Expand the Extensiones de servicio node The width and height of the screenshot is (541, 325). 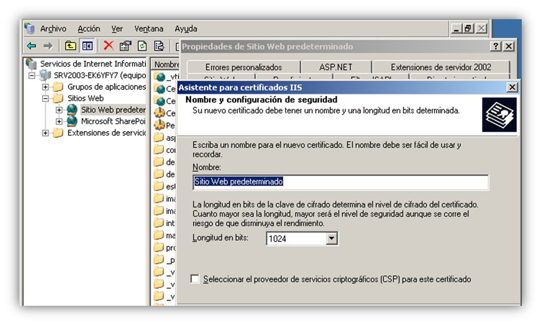tap(45, 133)
